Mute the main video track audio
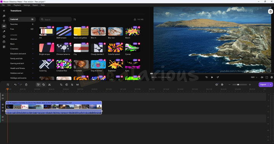Image resolution: width=274 pixels, height=144 pixels. (x=3, y=108)
